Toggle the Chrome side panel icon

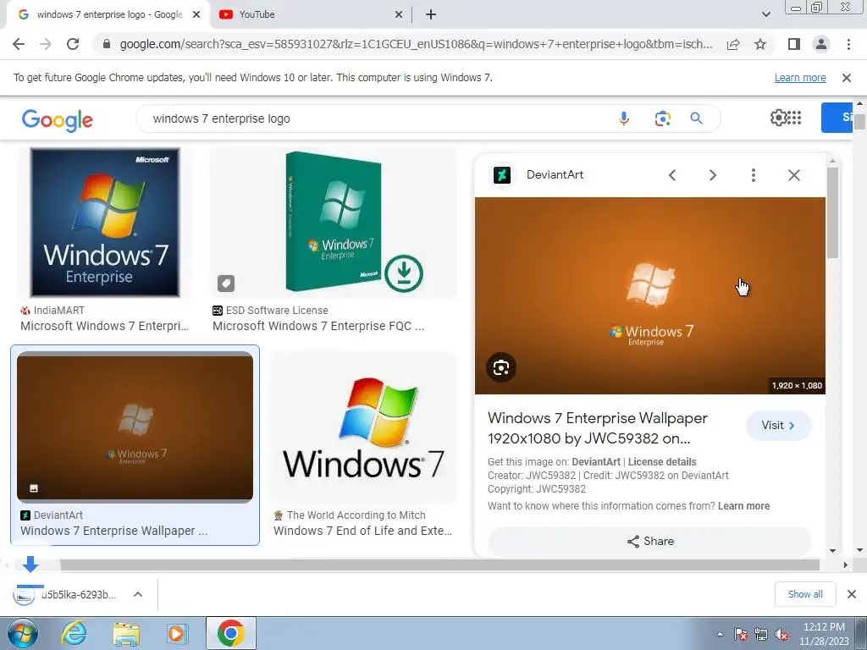tap(794, 44)
